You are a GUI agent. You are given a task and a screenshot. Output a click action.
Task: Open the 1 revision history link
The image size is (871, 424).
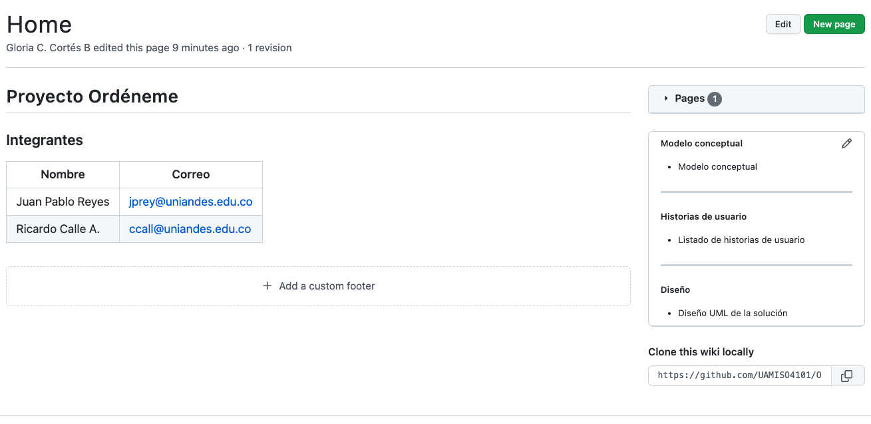(x=269, y=48)
